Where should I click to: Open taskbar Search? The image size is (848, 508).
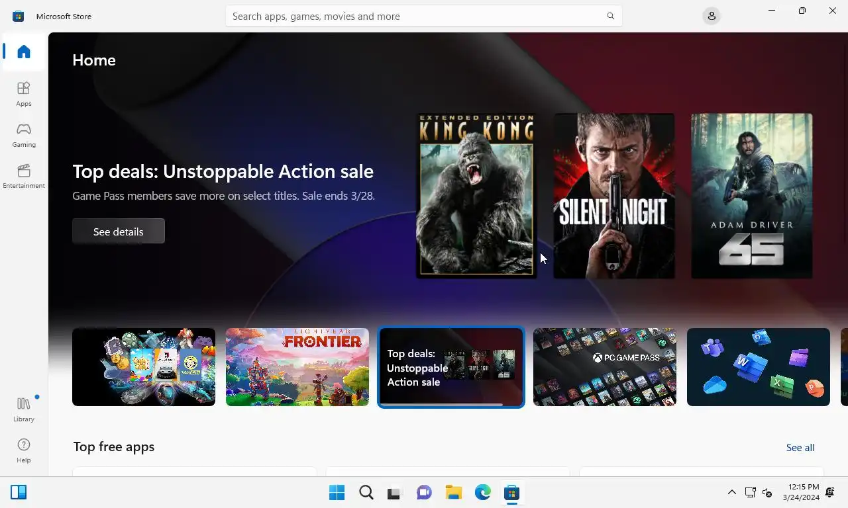(366, 493)
